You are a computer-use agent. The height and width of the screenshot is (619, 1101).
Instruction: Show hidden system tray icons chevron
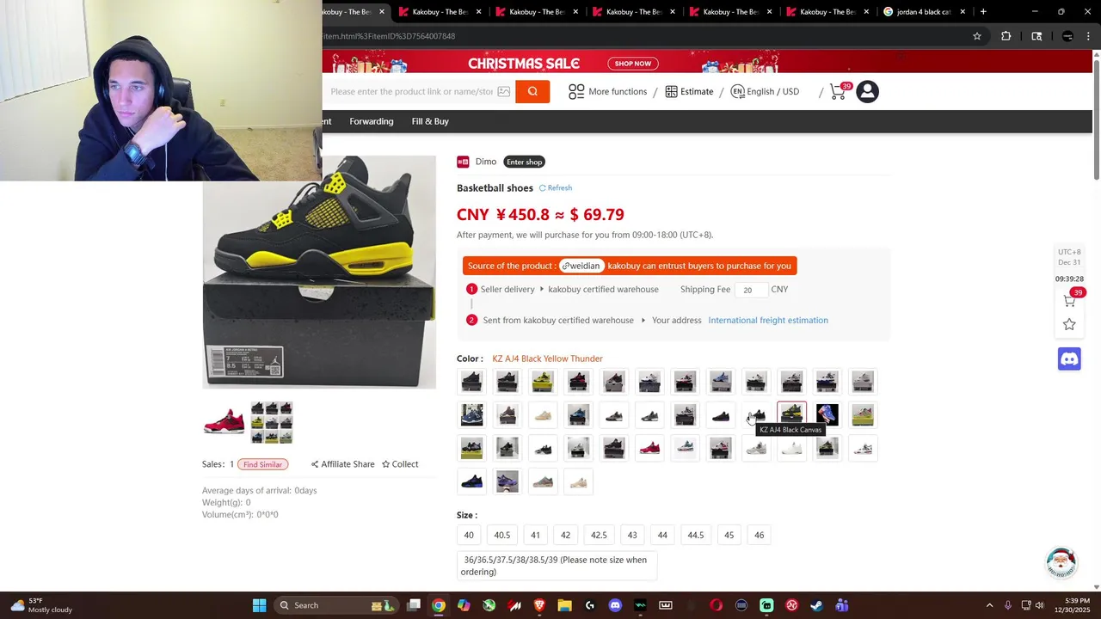pos(989,605)
